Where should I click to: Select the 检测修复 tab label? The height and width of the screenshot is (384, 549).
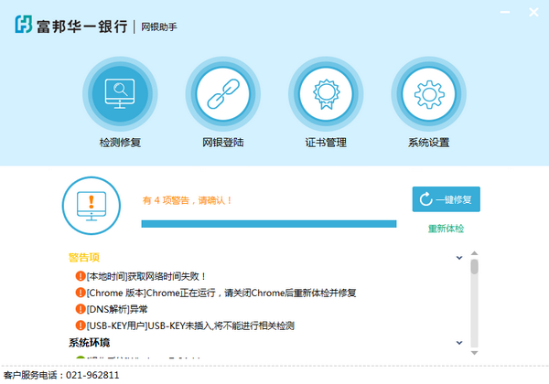[x=120, y=143]
